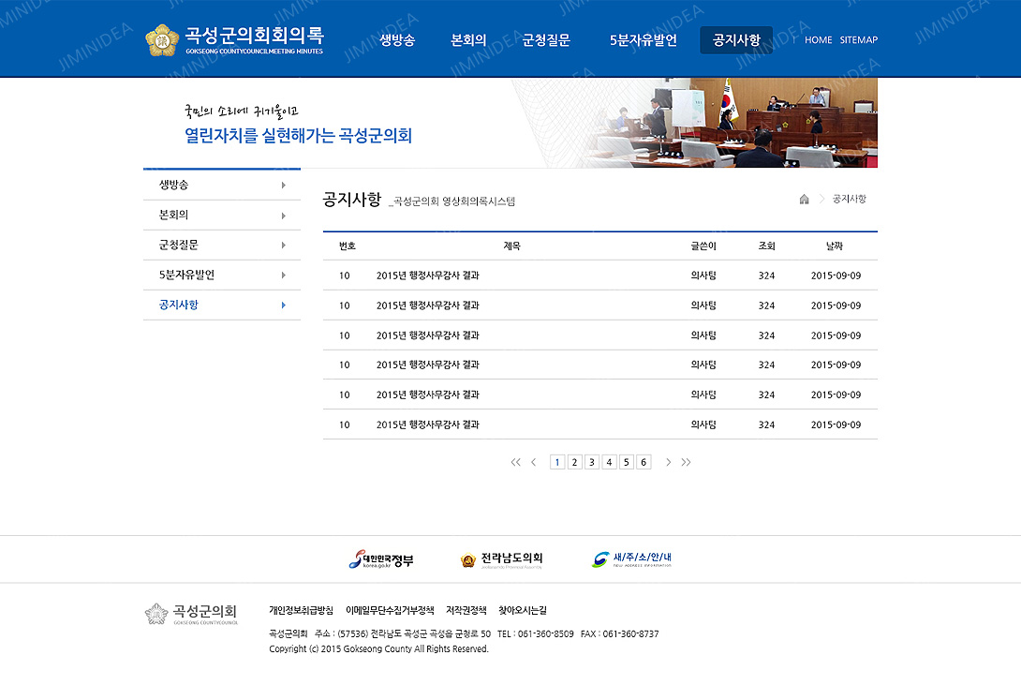Click the SITEMAP link in header

click(x=859, y=40)
